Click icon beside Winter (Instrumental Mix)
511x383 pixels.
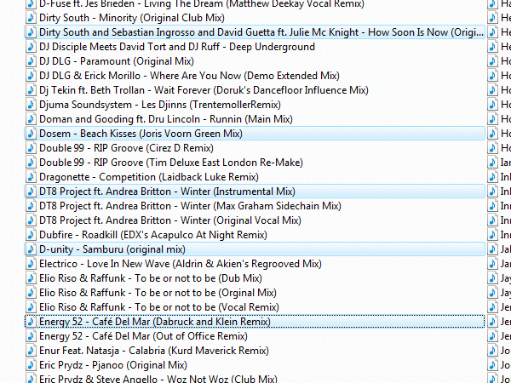coord(31,191)
